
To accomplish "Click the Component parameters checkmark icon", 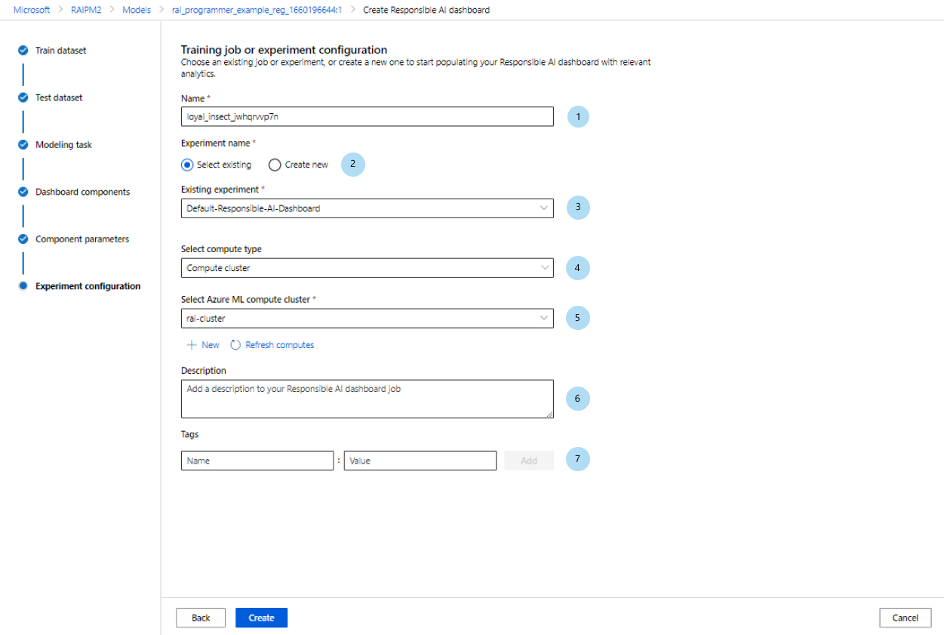I will point(23,239).
